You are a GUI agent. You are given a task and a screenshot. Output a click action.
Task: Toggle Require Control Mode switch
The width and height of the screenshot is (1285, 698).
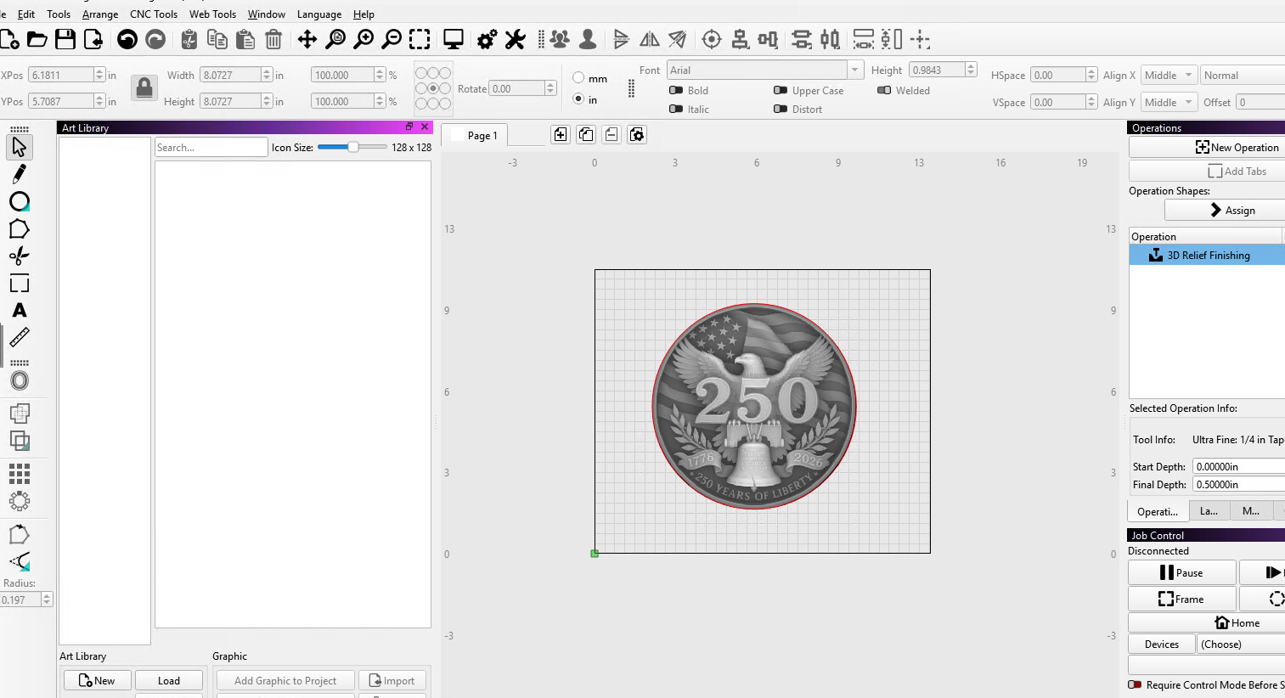pos(1135,684)
